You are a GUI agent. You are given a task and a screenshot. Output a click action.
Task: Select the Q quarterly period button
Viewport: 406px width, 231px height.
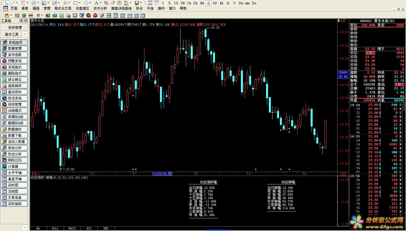228,3
